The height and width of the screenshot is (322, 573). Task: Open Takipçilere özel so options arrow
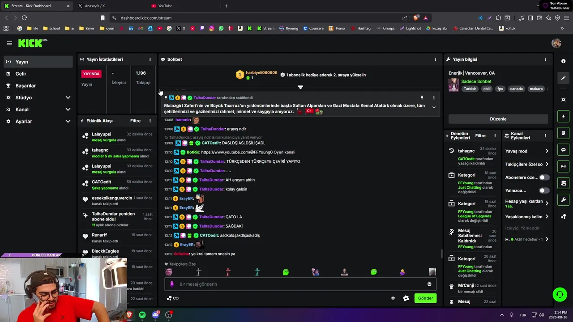[x=547, y=164]
